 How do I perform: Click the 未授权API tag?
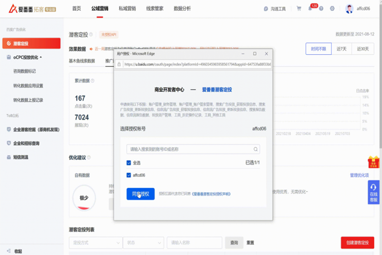click(109, 34)
